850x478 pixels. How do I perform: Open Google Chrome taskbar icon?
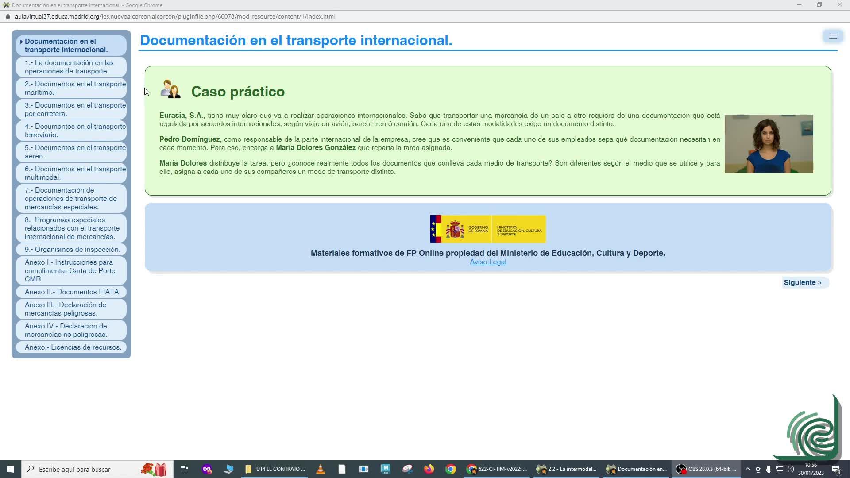[x=450, y=469]
